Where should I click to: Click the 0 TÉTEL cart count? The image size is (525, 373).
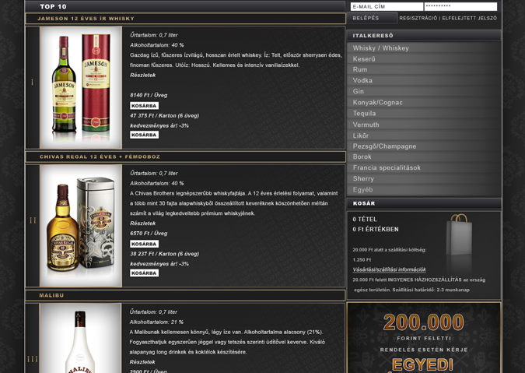coord(365,219)
